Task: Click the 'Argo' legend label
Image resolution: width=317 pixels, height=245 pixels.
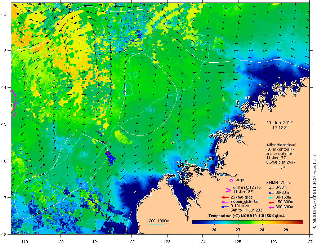Action: pos(240,180)
